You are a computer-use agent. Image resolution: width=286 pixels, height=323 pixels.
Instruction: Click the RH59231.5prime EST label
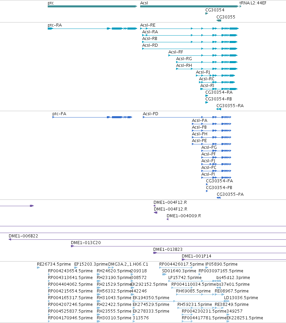(195, 305)
